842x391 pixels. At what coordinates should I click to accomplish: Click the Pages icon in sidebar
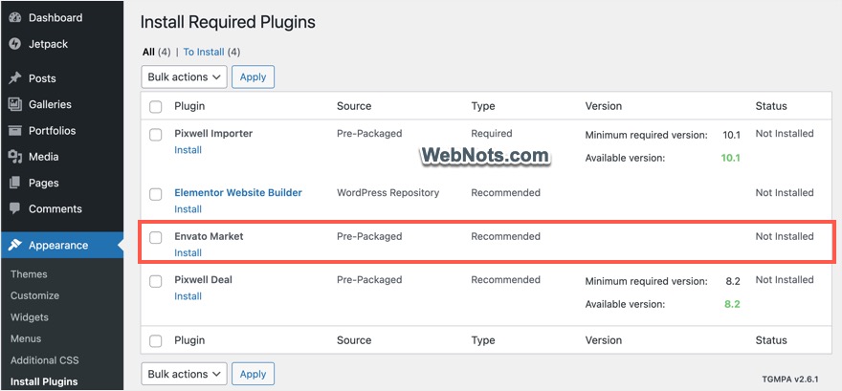coord(15,183)
